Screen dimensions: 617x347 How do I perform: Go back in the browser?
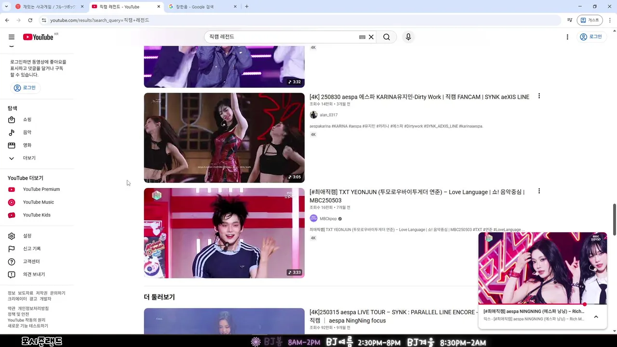[x=7, y=20]
